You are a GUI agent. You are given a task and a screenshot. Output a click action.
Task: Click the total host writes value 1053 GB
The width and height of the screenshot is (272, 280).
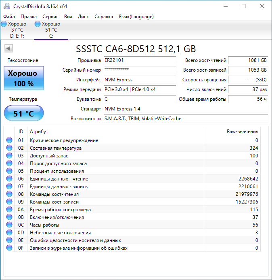[x=248, y=70]
